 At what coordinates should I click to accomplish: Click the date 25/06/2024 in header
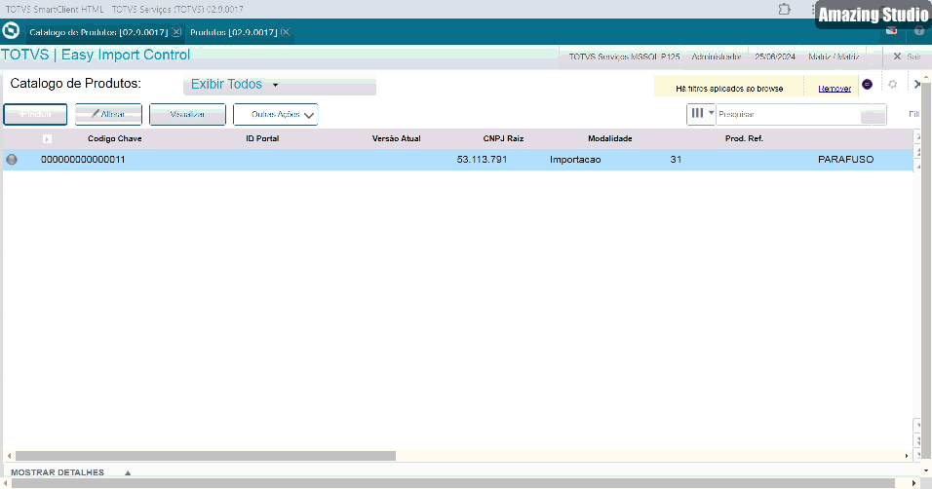tap(775, 56)
